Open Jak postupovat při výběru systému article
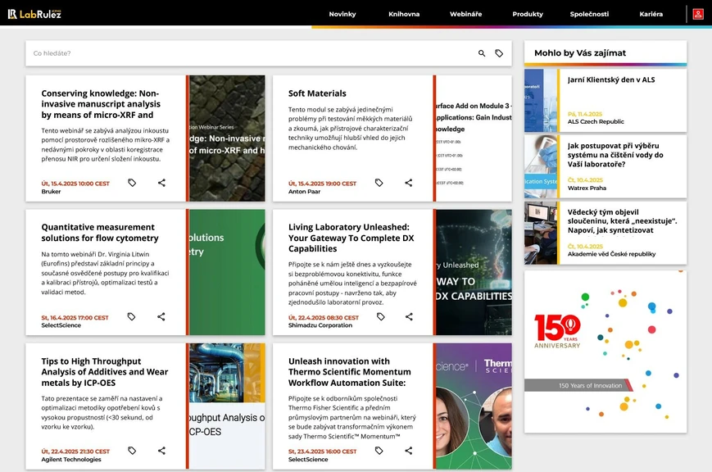The image size is (712, 472). (x=615, y=155)
